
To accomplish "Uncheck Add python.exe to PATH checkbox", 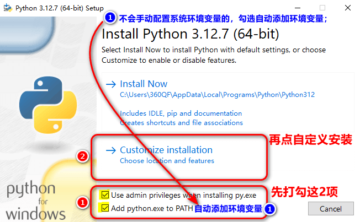I will click(105, 208).
